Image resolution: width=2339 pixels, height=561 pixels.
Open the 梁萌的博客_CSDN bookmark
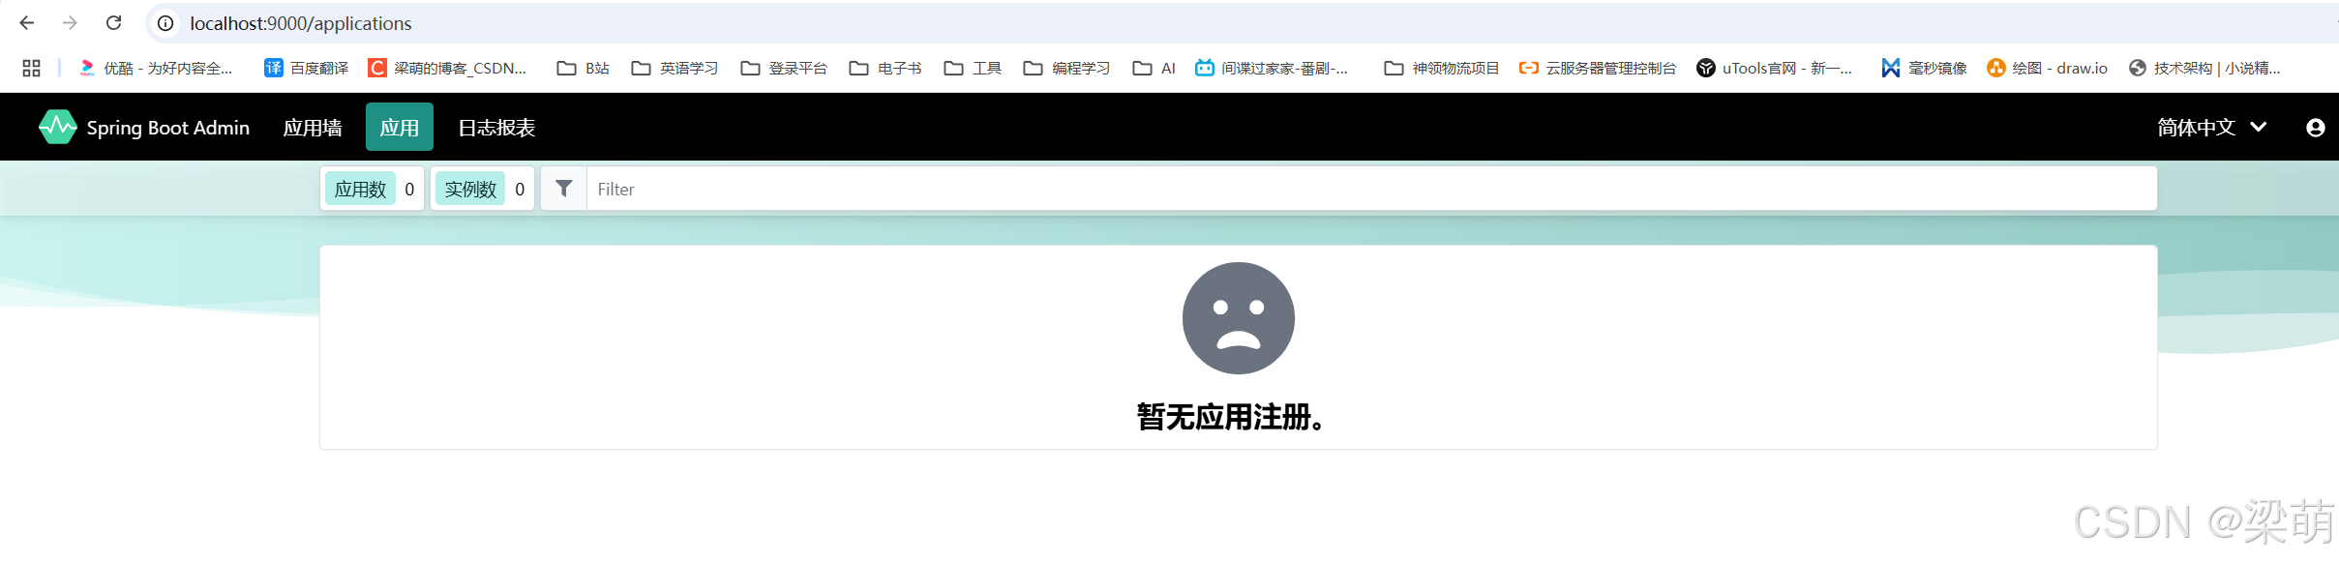pos(447,68)
